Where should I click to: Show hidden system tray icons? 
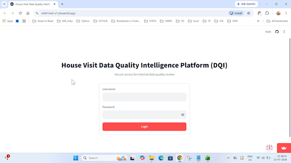[x=228, y=158]
